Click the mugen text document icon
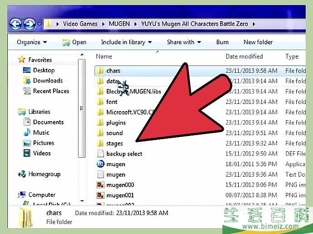This screenshot has width=313, height=234. [101, 174]
